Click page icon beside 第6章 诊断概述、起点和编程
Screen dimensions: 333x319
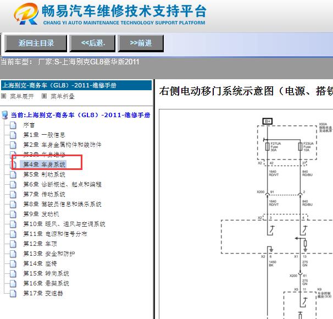pos(13,184)
